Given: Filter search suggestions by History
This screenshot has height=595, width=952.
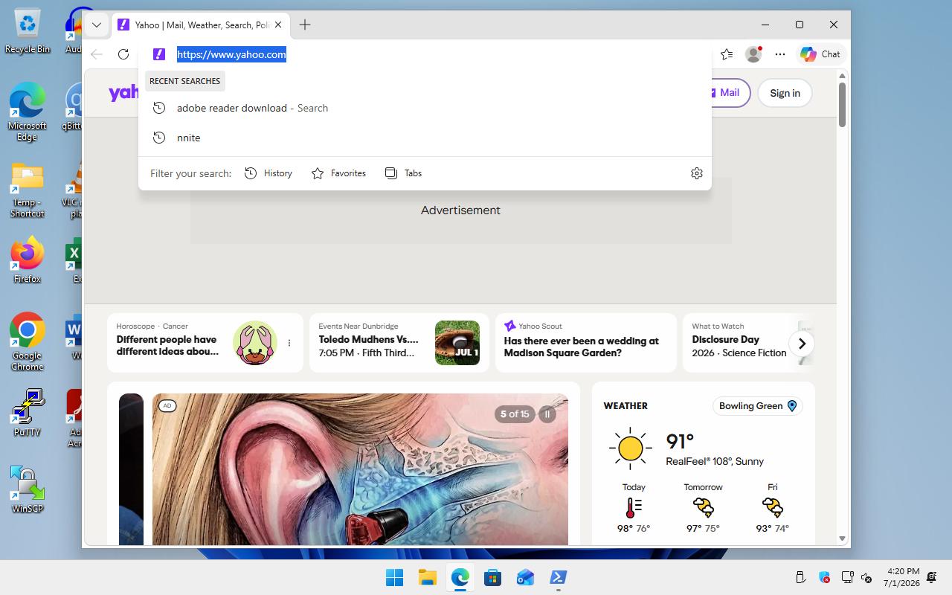Looking at the screenshot, I should coord(268,173).
